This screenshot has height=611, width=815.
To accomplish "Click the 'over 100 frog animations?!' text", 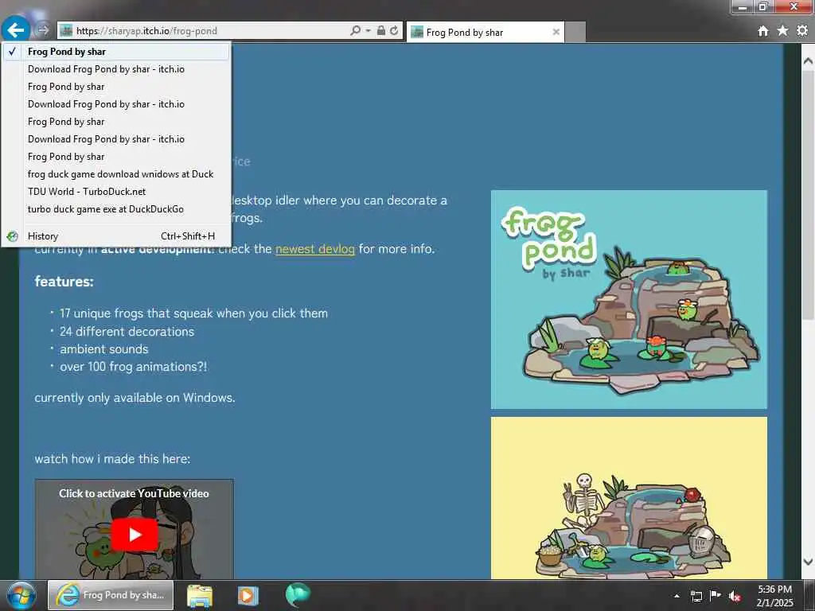I will 133,367.
